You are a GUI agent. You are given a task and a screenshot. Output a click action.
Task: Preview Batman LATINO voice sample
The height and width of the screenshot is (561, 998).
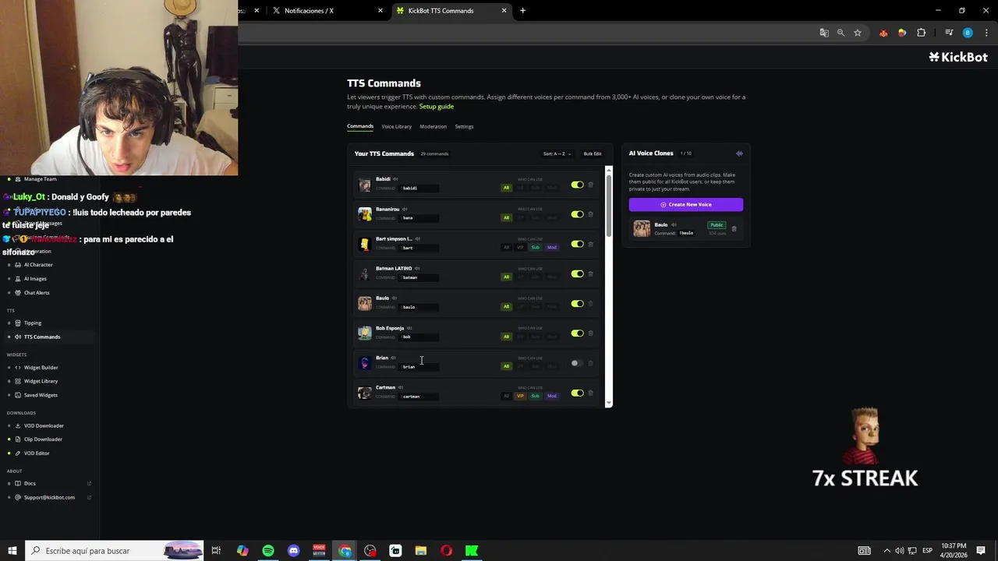point(417,268)
